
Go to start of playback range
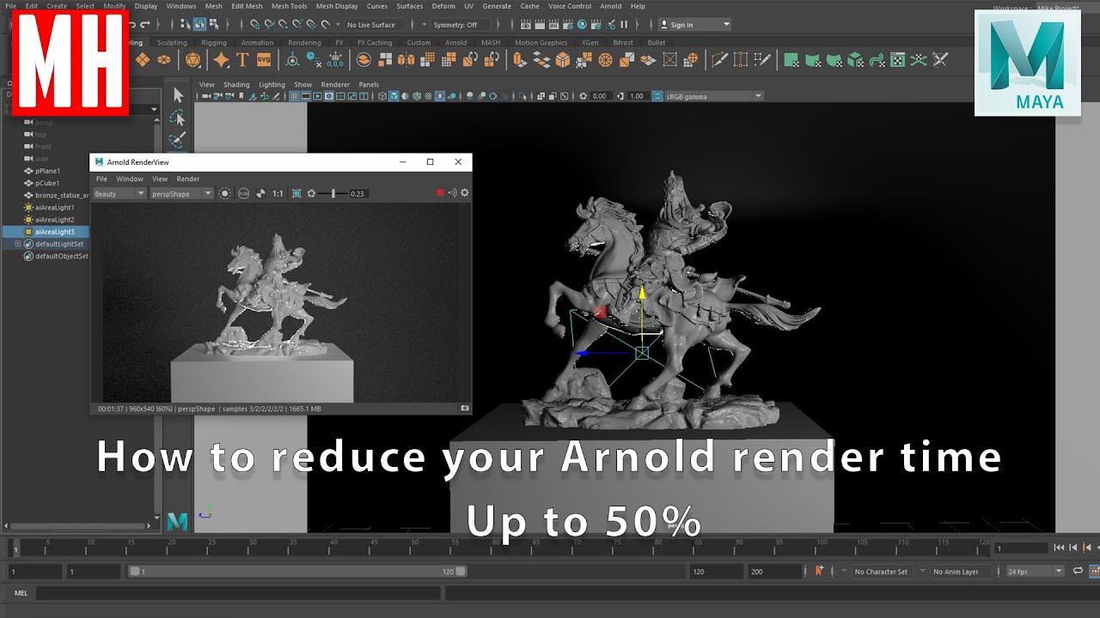tap(1059, 548)
